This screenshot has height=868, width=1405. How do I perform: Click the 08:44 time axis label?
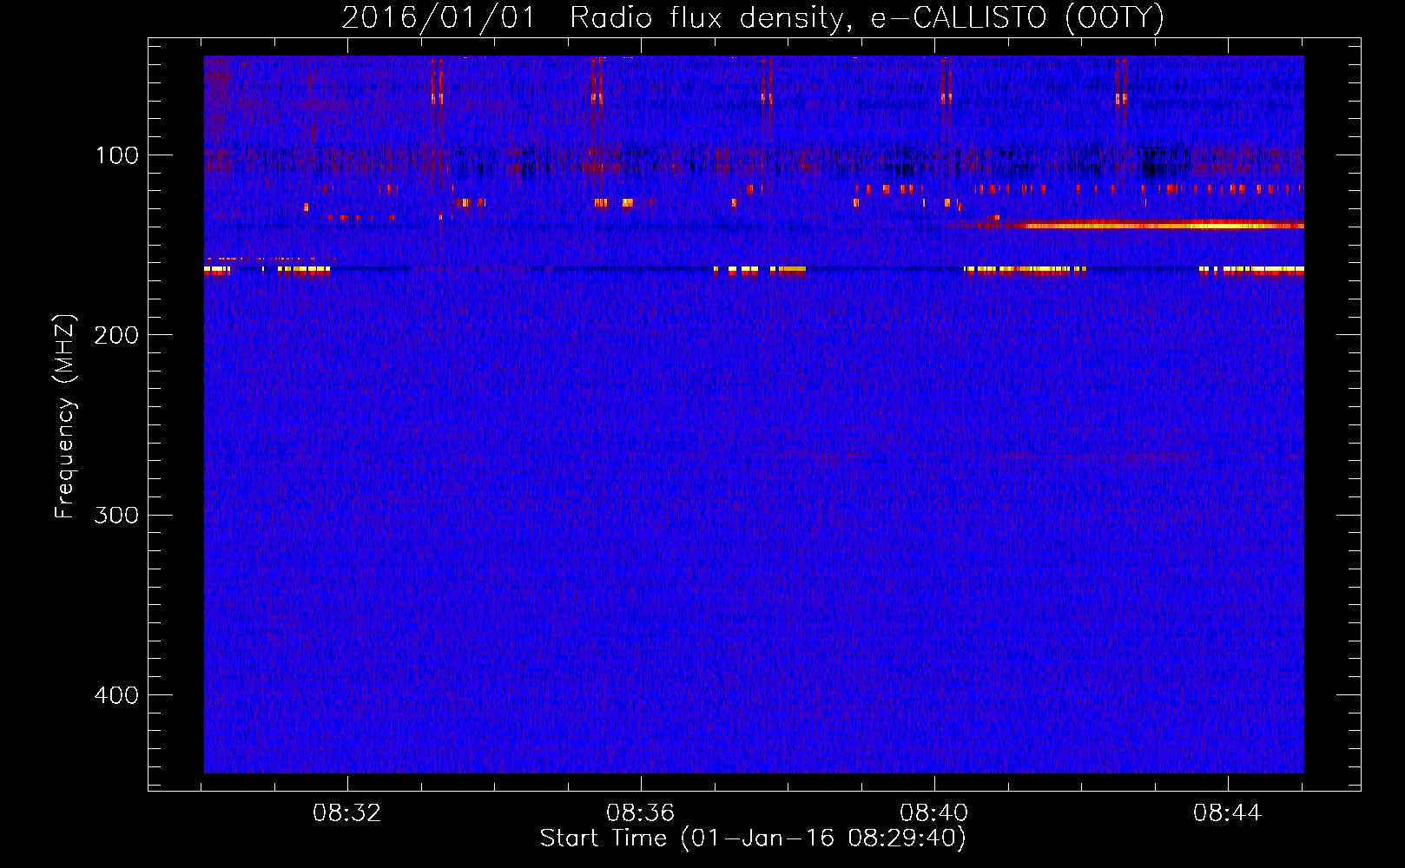(1227, 813)
